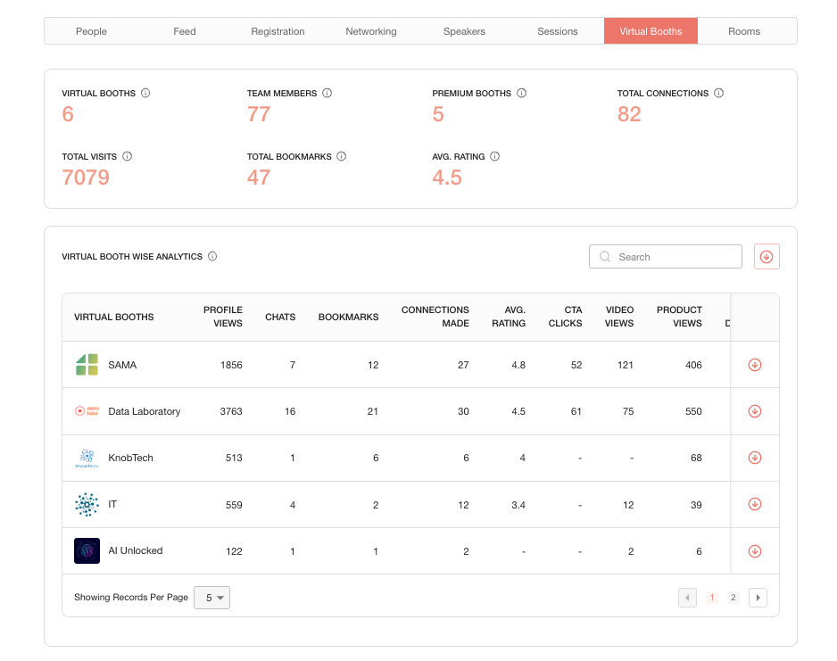This screenshot has width=837, height=661.
Task: Click the Connections Made column header
Action: click(435, 317)
